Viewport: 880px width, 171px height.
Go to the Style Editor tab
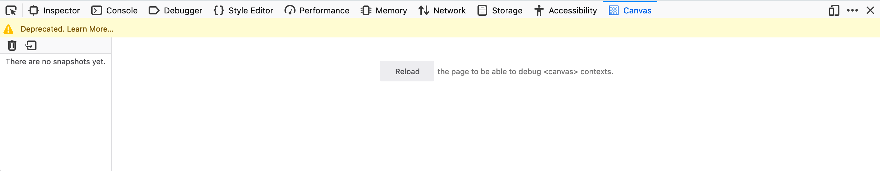[x=243, y=11]
